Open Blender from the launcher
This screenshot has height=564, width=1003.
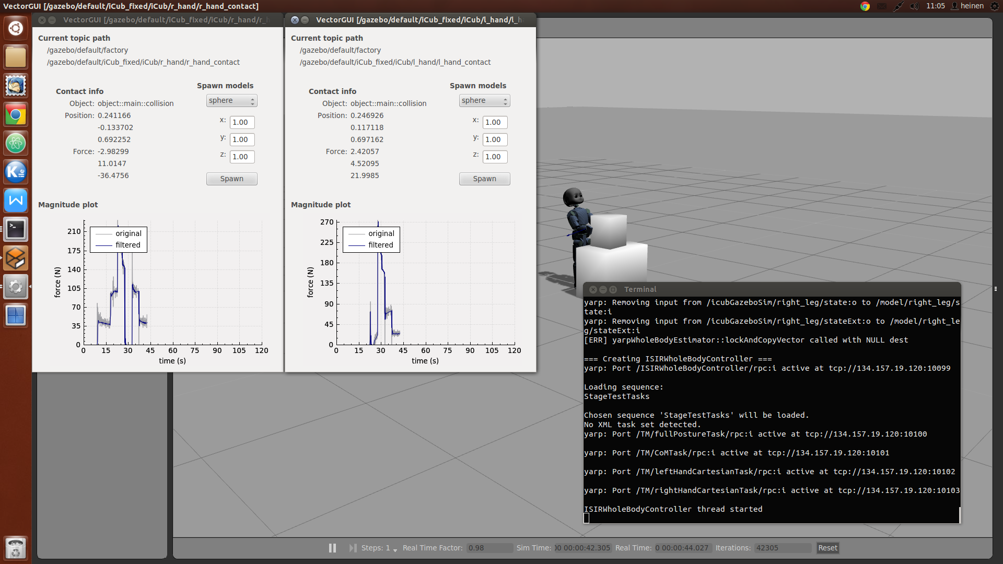pos(15,258)
